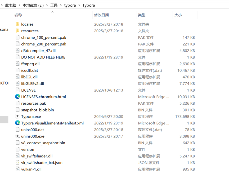Expand chevron after 此电脑 in address bar
The height and width of the screenshot is (174, 229).
click(19, 5)
